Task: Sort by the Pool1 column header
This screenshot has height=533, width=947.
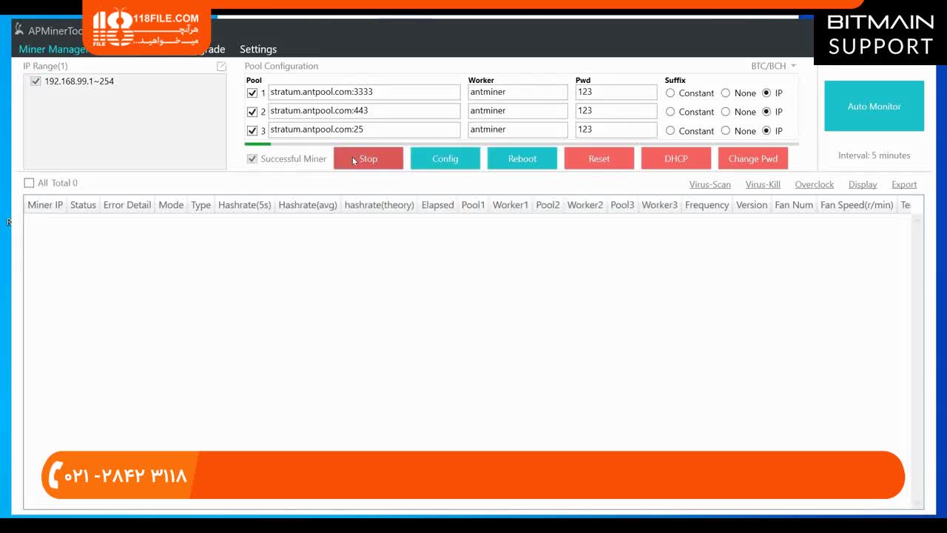Action: point(473,205)
